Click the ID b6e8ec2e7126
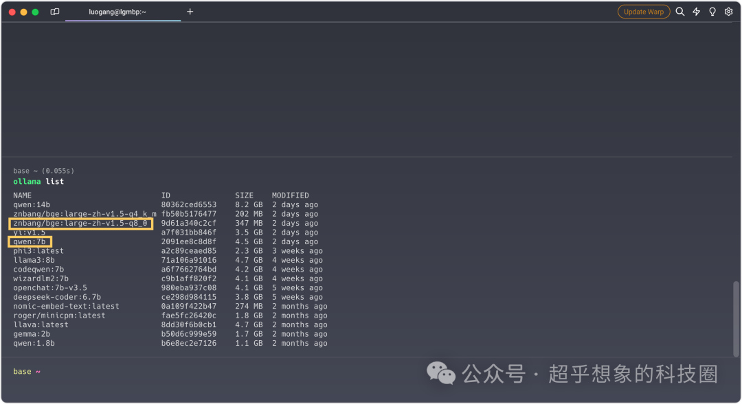This screenshot has width=742, height=404. pyautogui.click(x=189, y=343)
